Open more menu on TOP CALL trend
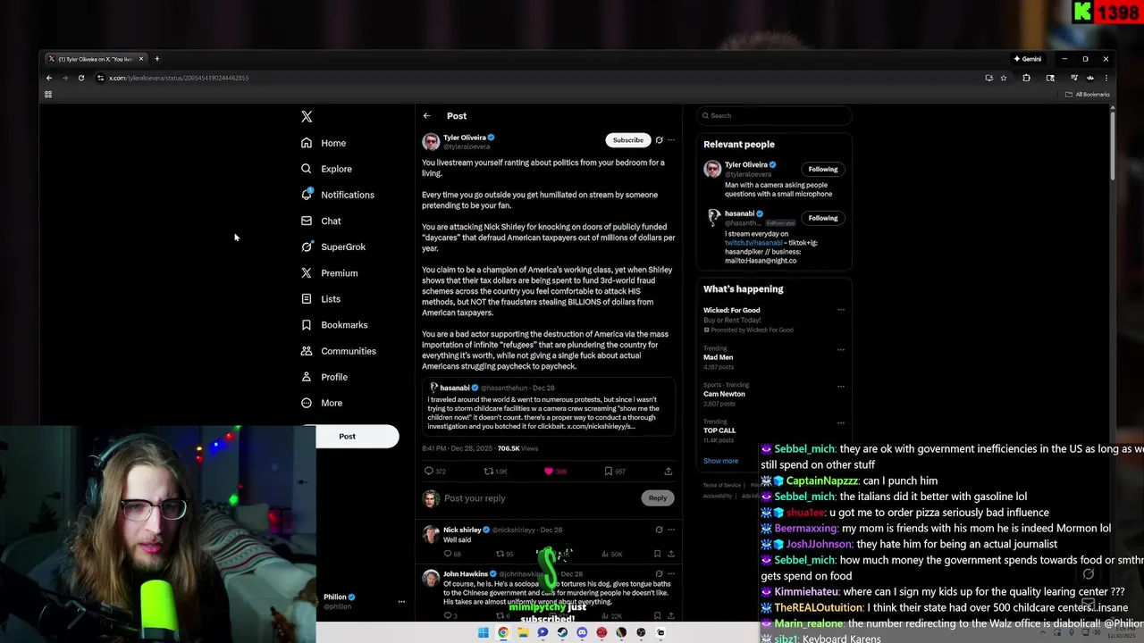 (841, 422)
